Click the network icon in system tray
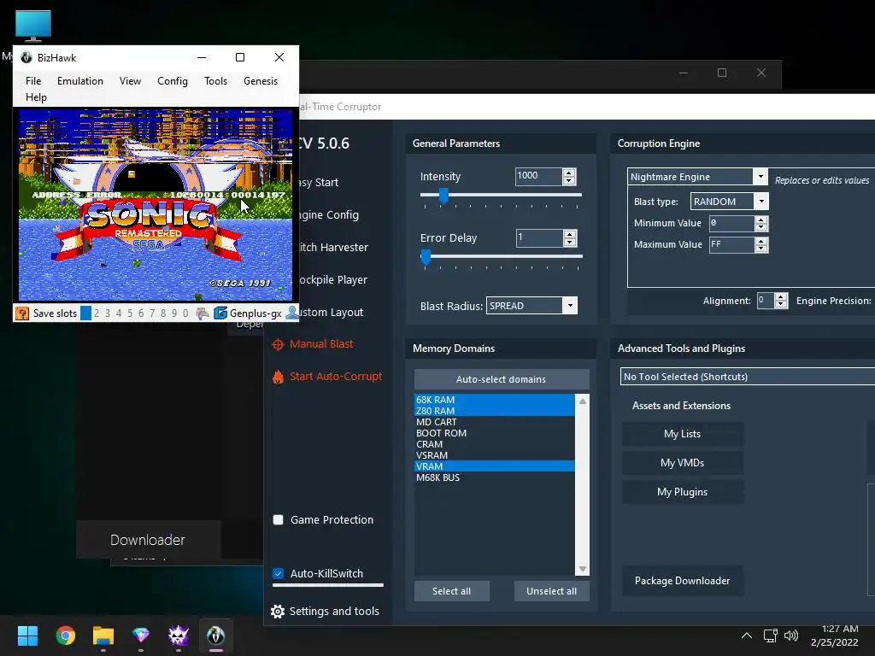 (x=771, y=635)
